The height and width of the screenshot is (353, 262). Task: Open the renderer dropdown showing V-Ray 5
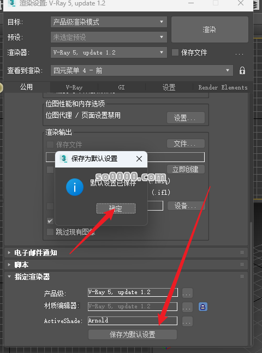109,52
